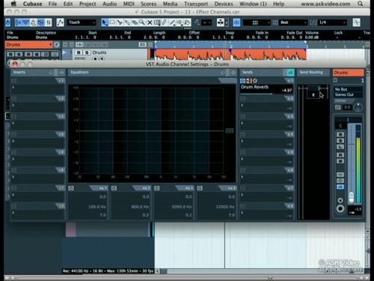Enable the eq 3 band power button
The height and width of the screenshot is (281, 374).
[x=157, y=188]
